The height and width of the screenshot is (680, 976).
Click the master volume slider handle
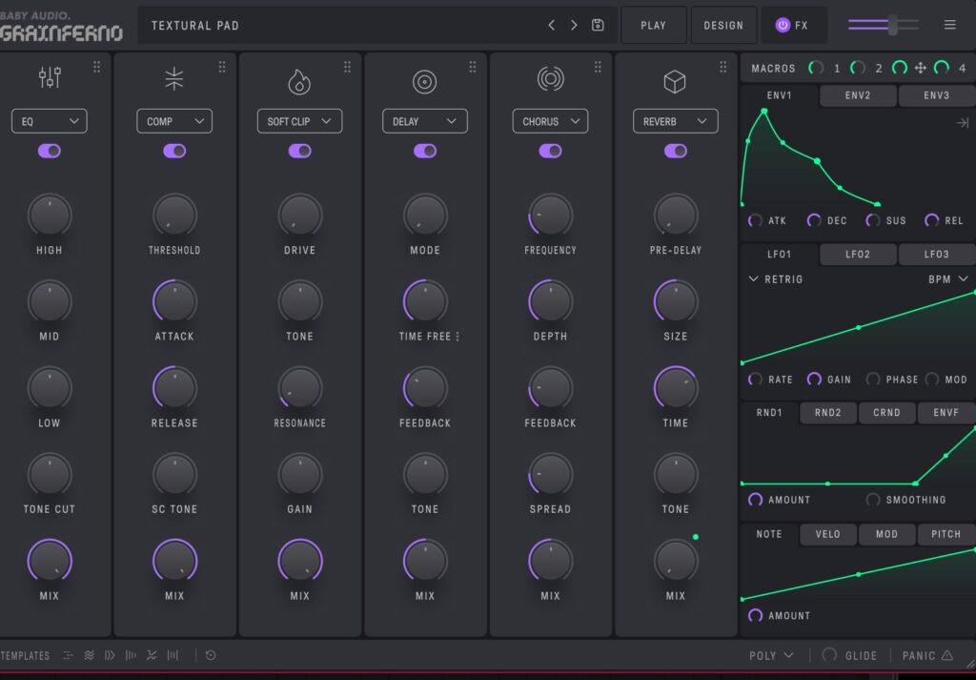(x=893, y=26)
